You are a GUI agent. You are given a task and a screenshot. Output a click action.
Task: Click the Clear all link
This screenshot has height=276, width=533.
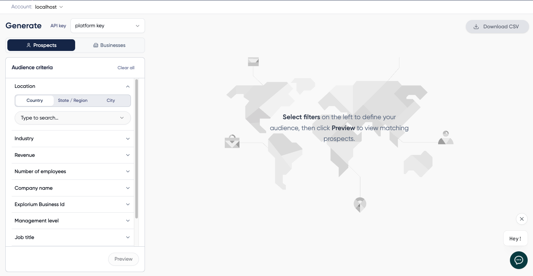click(x=126, y=68)
